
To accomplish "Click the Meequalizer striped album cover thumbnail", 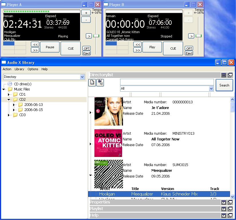I will (108, 174).
